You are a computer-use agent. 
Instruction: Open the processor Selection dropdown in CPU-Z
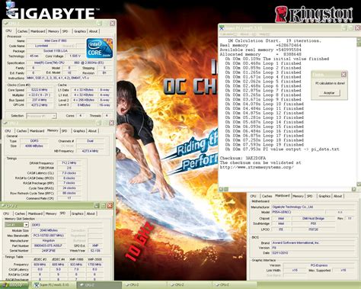coord(41,116)
